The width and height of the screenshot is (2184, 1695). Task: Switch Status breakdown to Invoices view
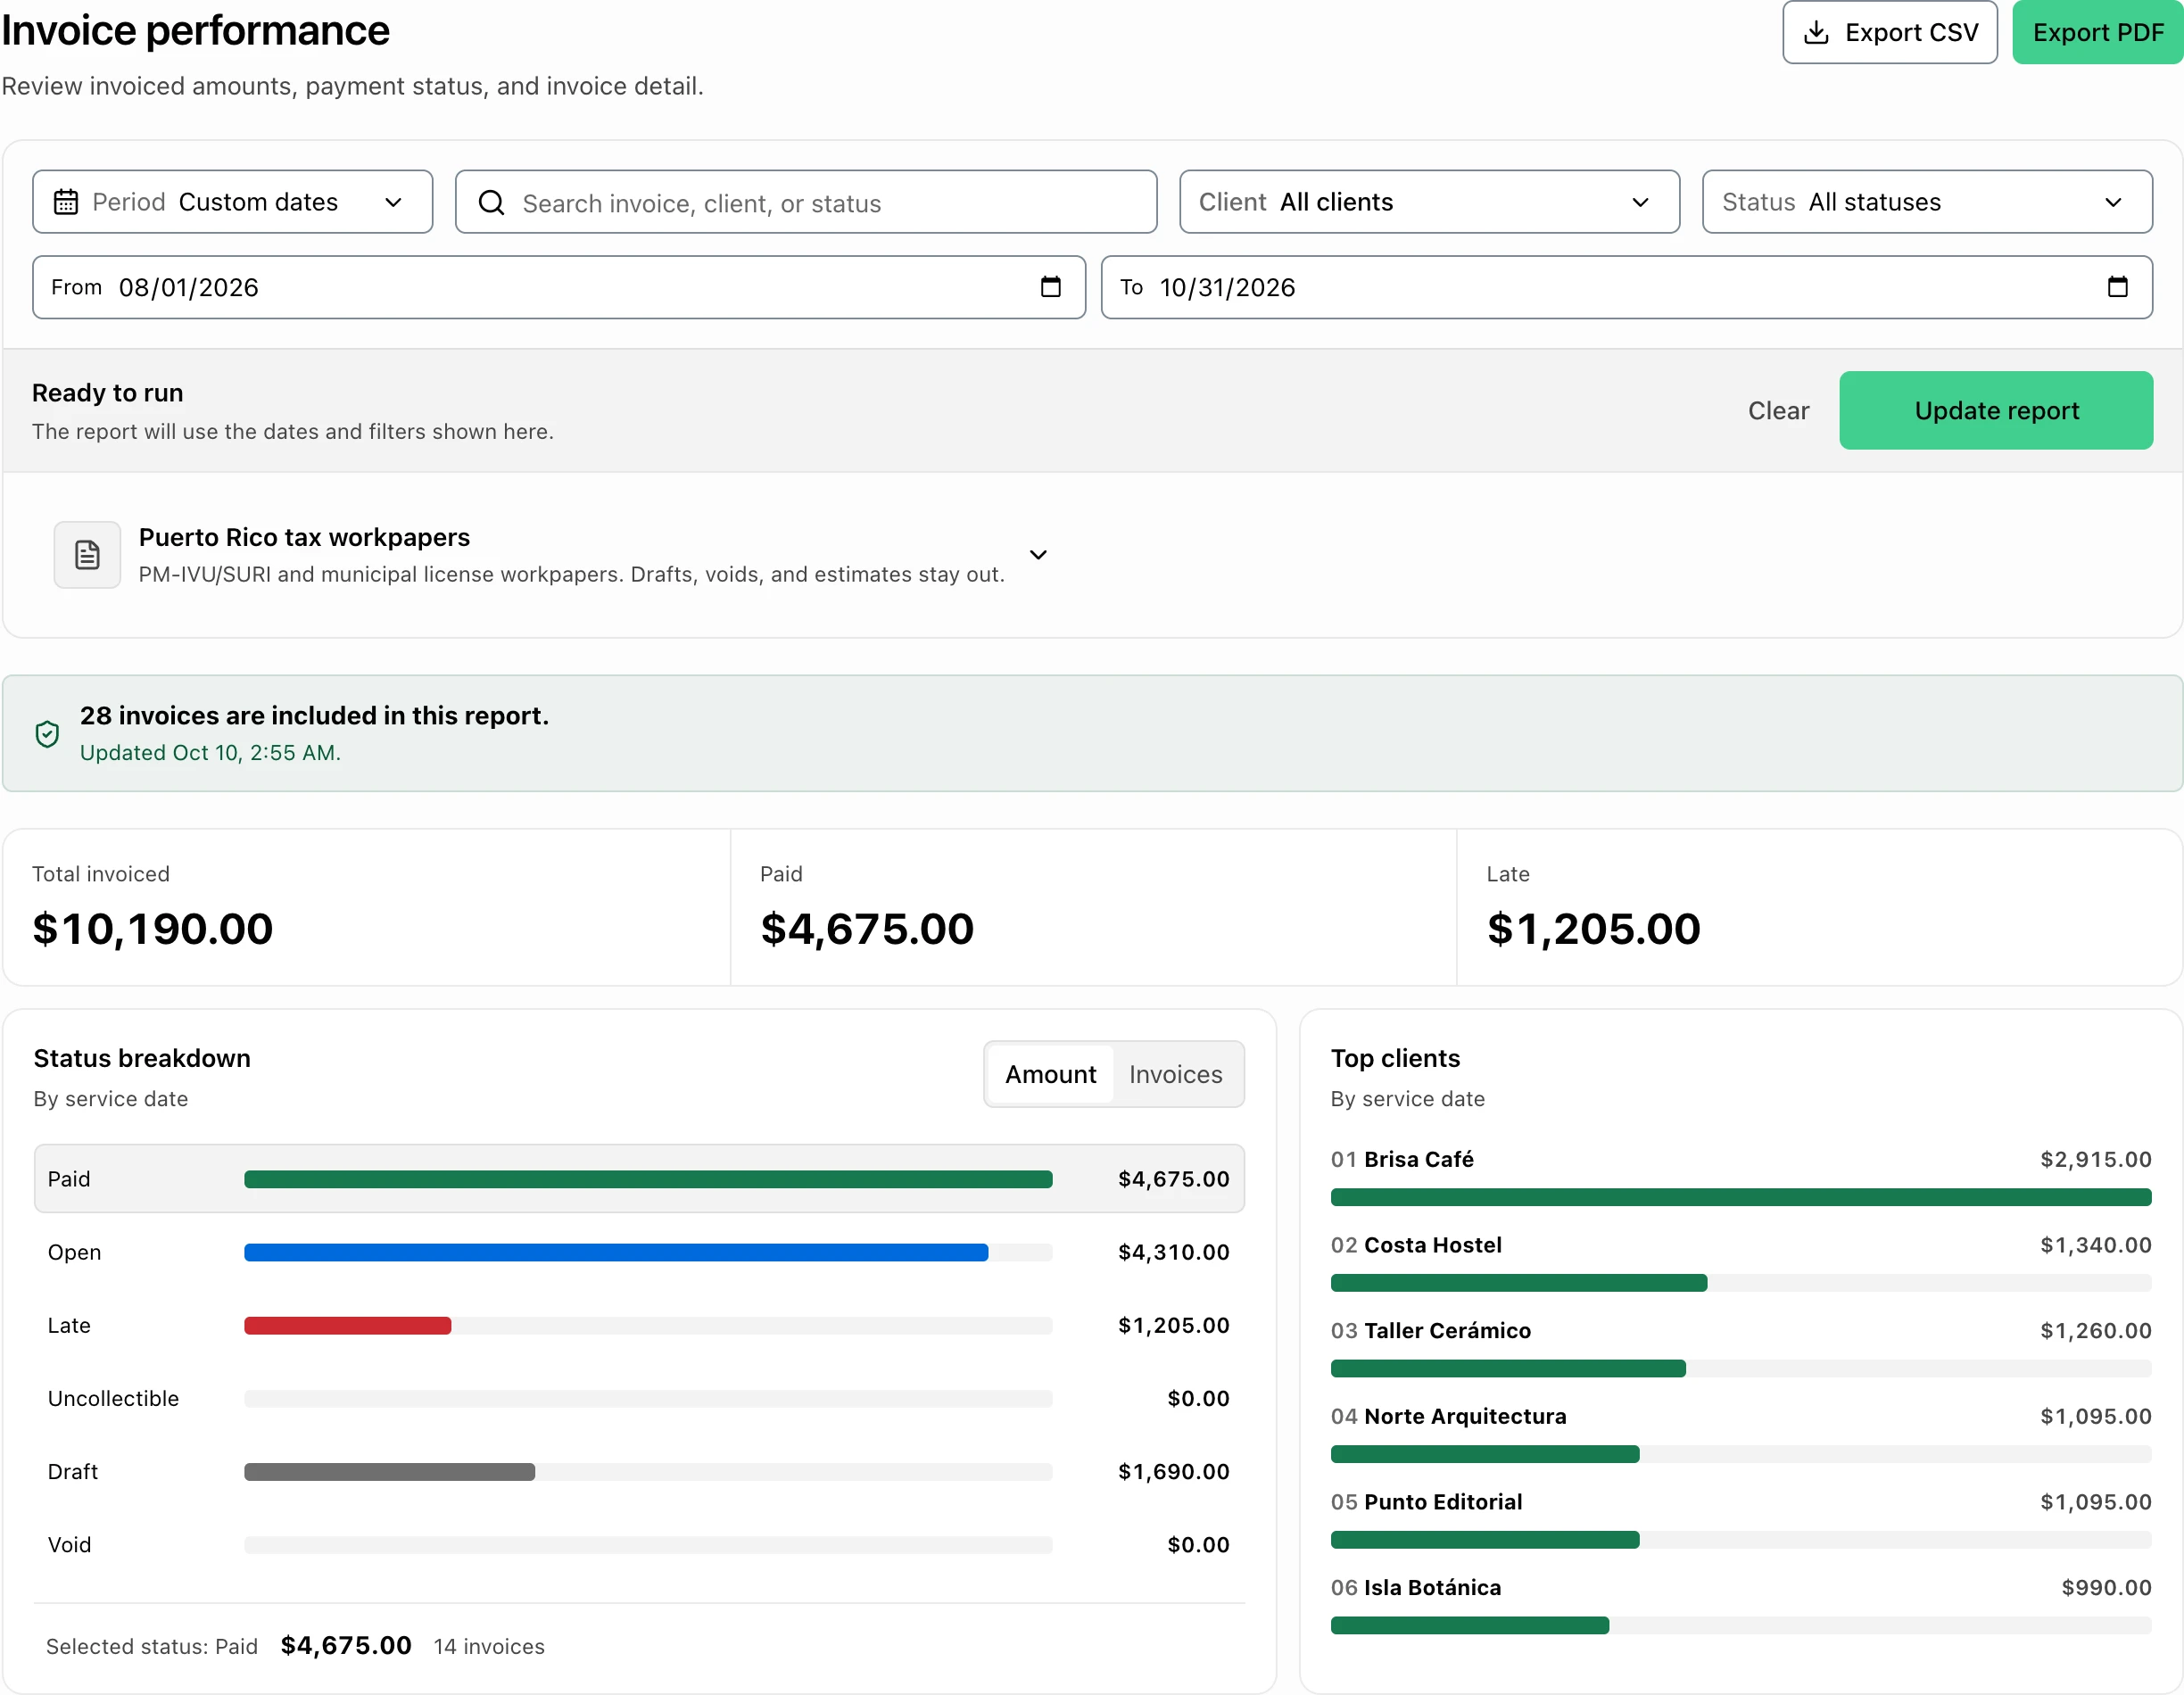pyautogui.click(x=1175, y=1074)
